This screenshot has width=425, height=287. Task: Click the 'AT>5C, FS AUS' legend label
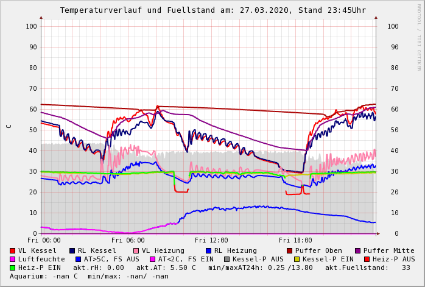[x=111, y=259]
